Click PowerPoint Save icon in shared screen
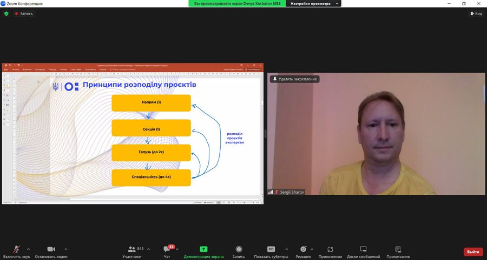Image resolution: width=487 pixels, height=260 pixels. [6, 65]
